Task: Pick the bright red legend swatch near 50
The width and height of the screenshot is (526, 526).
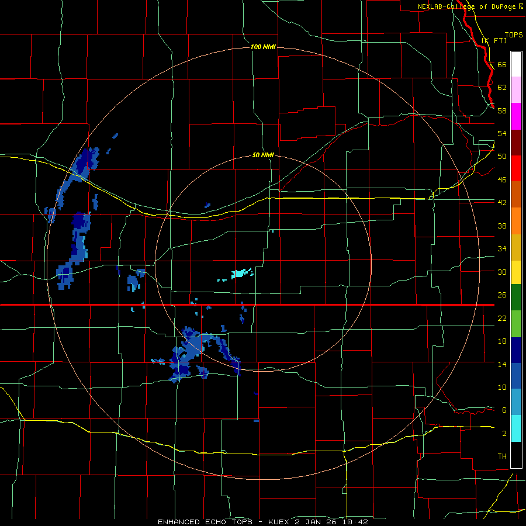Action: [x=516, y=168]
